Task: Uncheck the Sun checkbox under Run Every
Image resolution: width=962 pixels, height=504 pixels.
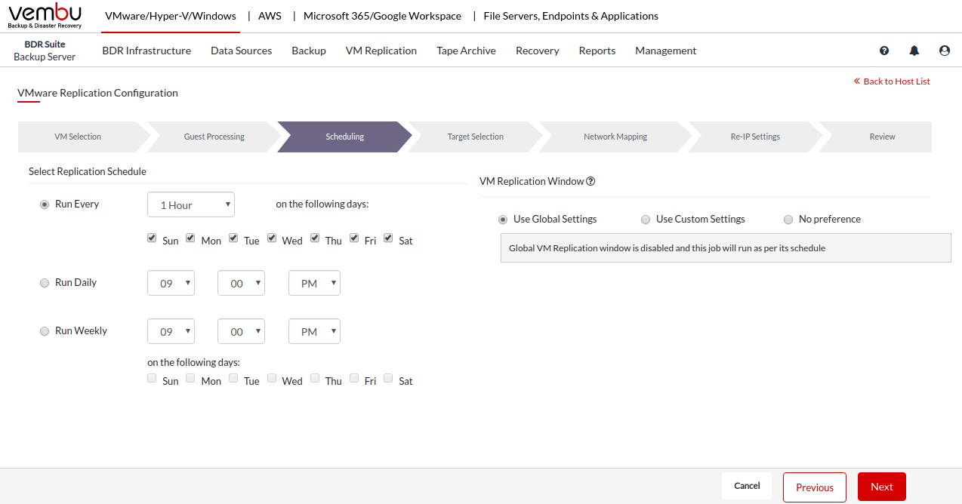Action: [x=153, y=238]
